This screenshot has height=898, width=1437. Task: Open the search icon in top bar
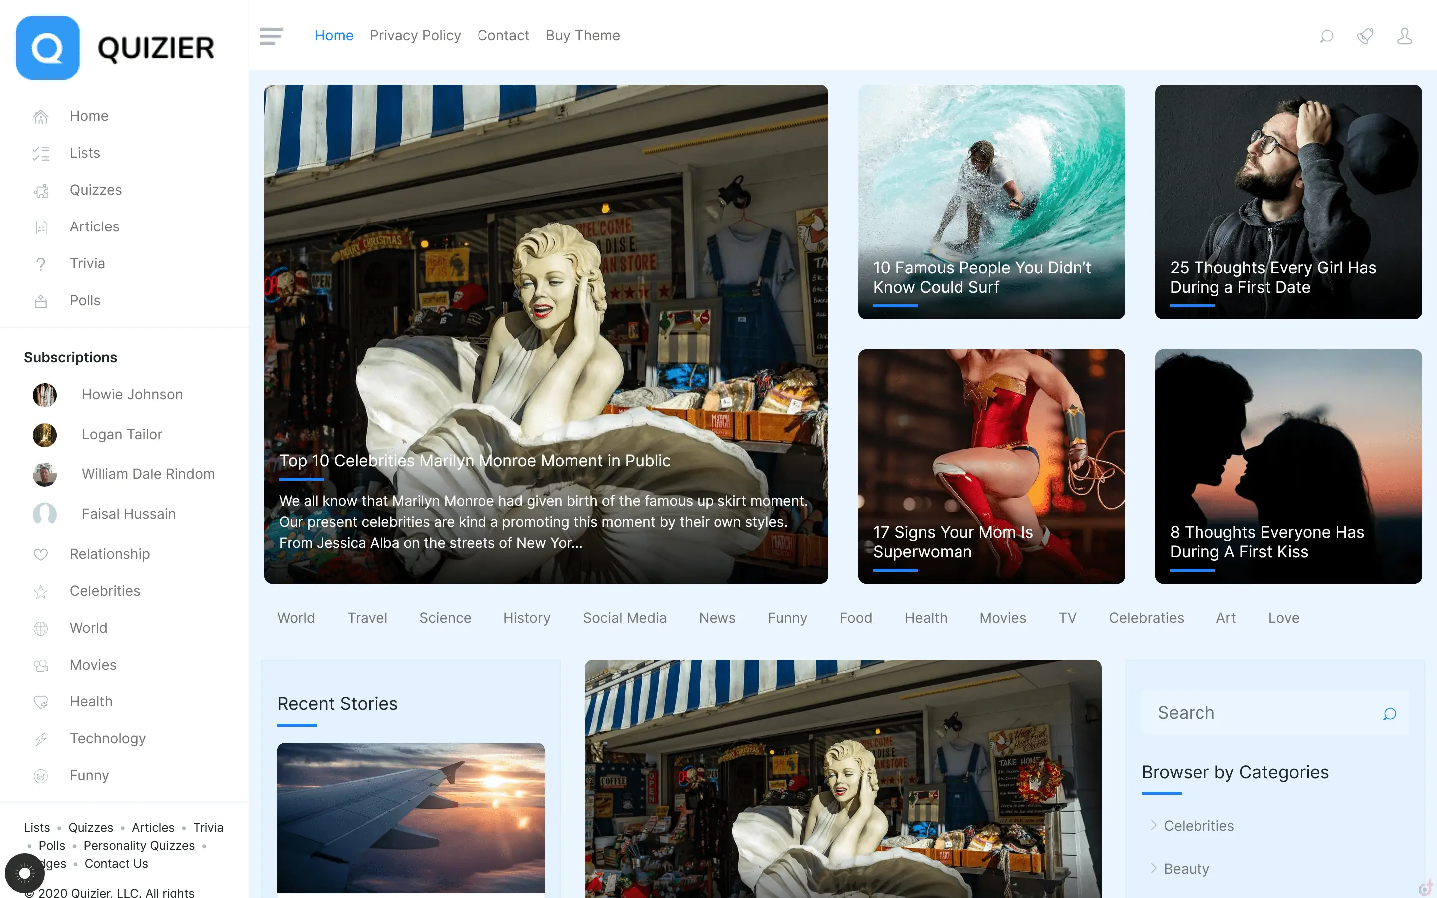(x=1326, y=36)
